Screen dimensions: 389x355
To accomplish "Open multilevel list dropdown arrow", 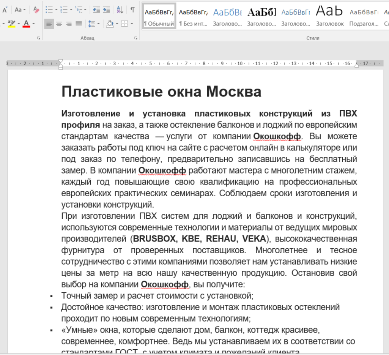I will 85,10.
